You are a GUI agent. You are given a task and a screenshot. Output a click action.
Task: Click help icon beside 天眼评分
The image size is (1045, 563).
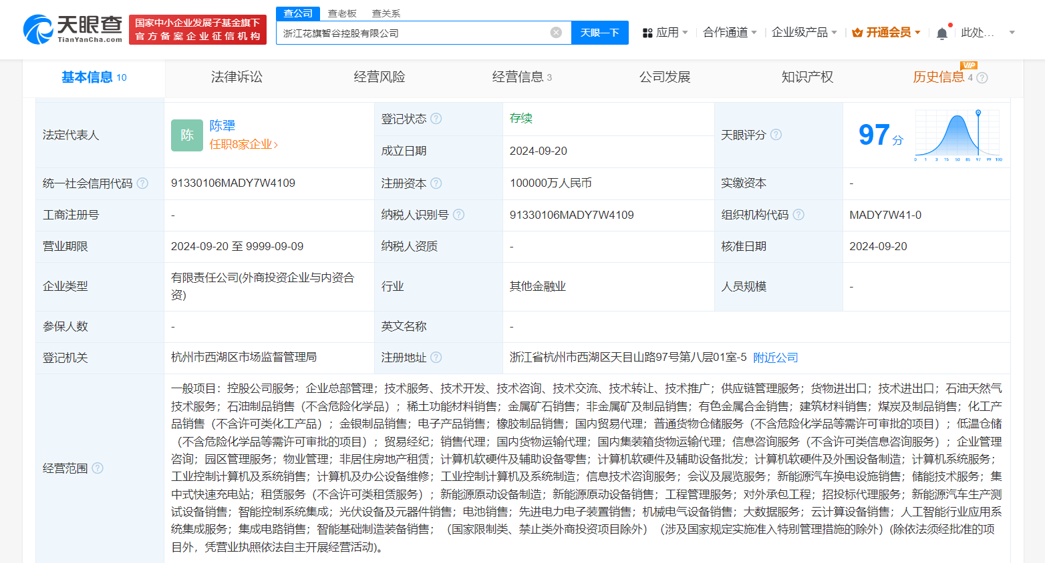pyautogui.click(x=776, y=135)
